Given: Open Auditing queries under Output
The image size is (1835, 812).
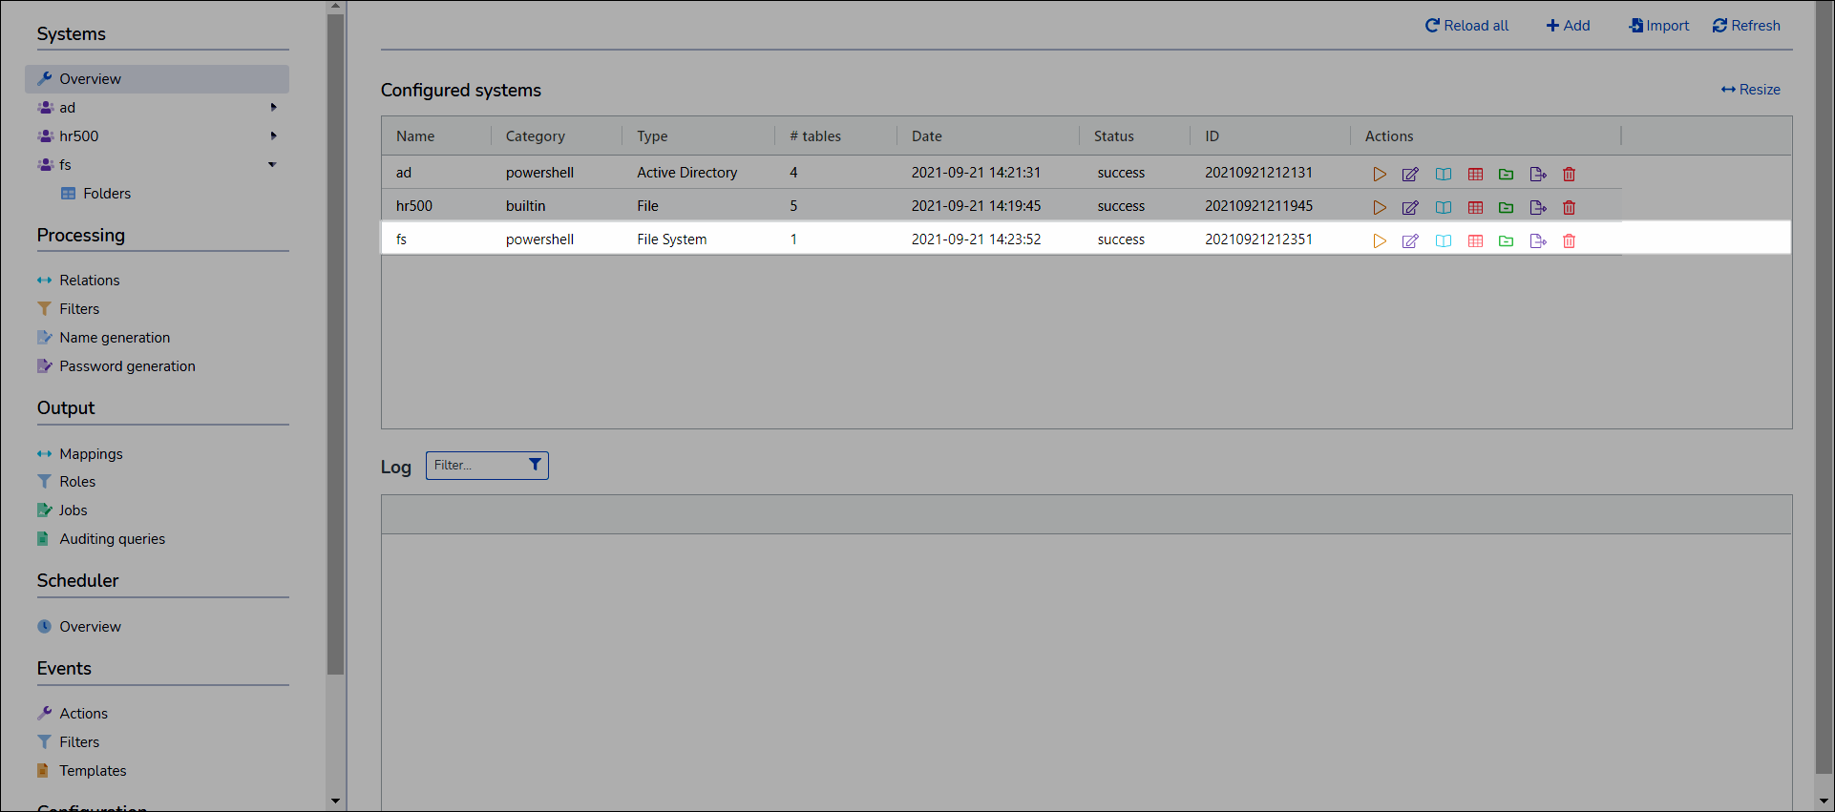Looking at the screenshot, I should point(112,539).
